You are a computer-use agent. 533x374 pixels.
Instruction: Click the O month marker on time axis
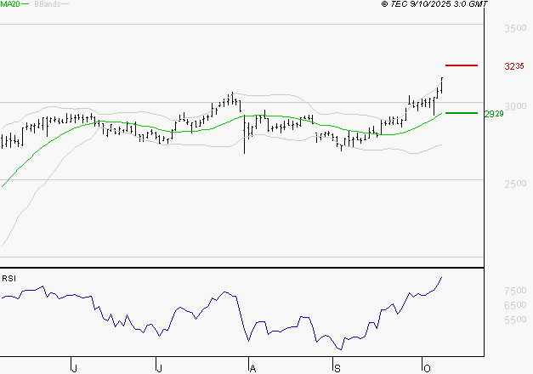point(425,368)
